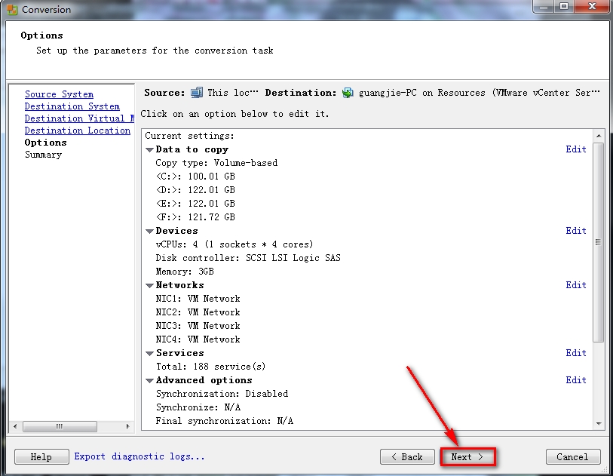Click the source computer icon
The height and width of the screenshot is (476, 613).
tap(197, 93)
